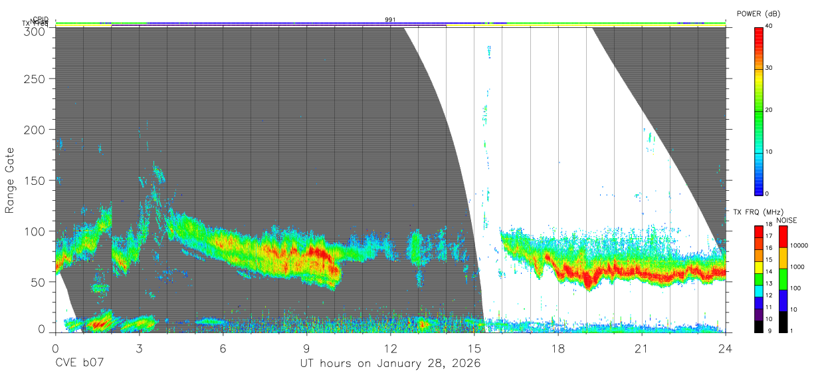Viewport: 816px width, 377px height.
Task: Select the 17 label on TX FRQ legend
Action: point(768,236)
